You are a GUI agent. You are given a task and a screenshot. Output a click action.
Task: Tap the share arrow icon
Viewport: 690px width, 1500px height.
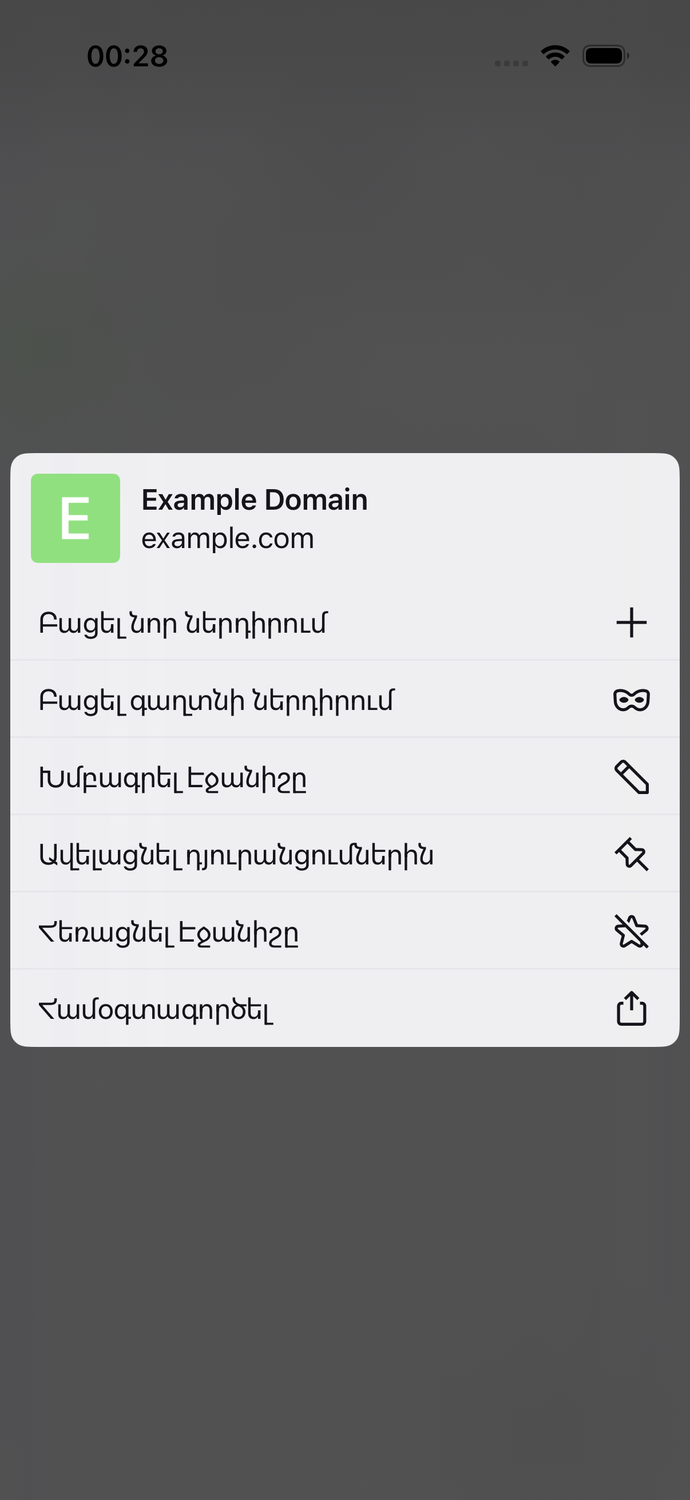coord(631,1008)
